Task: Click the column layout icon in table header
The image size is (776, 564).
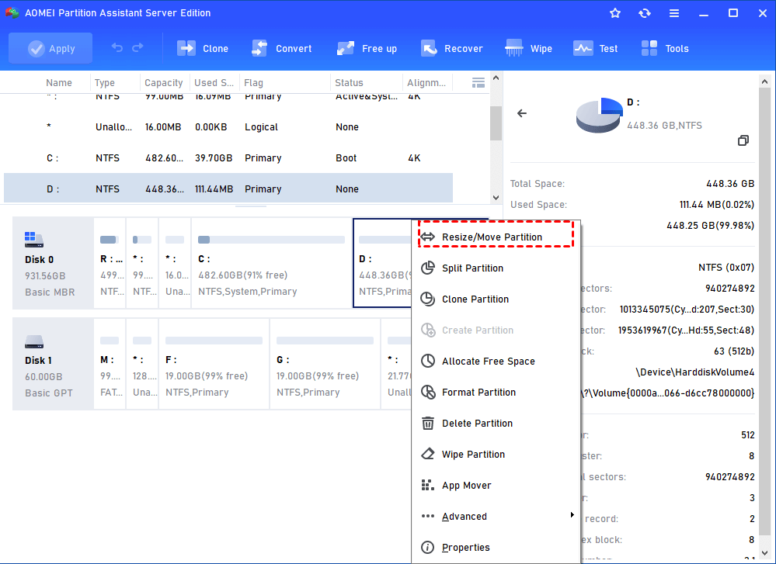Action: click(478, 82)
